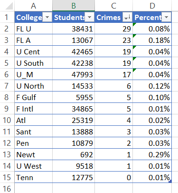Select the cell with value 47993
This screenshot has width=178, height=193.
pyautogui.click(x=74, y=74)
